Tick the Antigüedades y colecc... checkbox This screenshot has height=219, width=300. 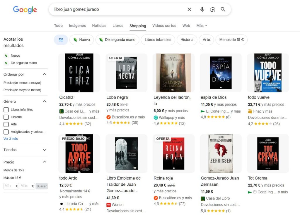[x=6, y=132]
